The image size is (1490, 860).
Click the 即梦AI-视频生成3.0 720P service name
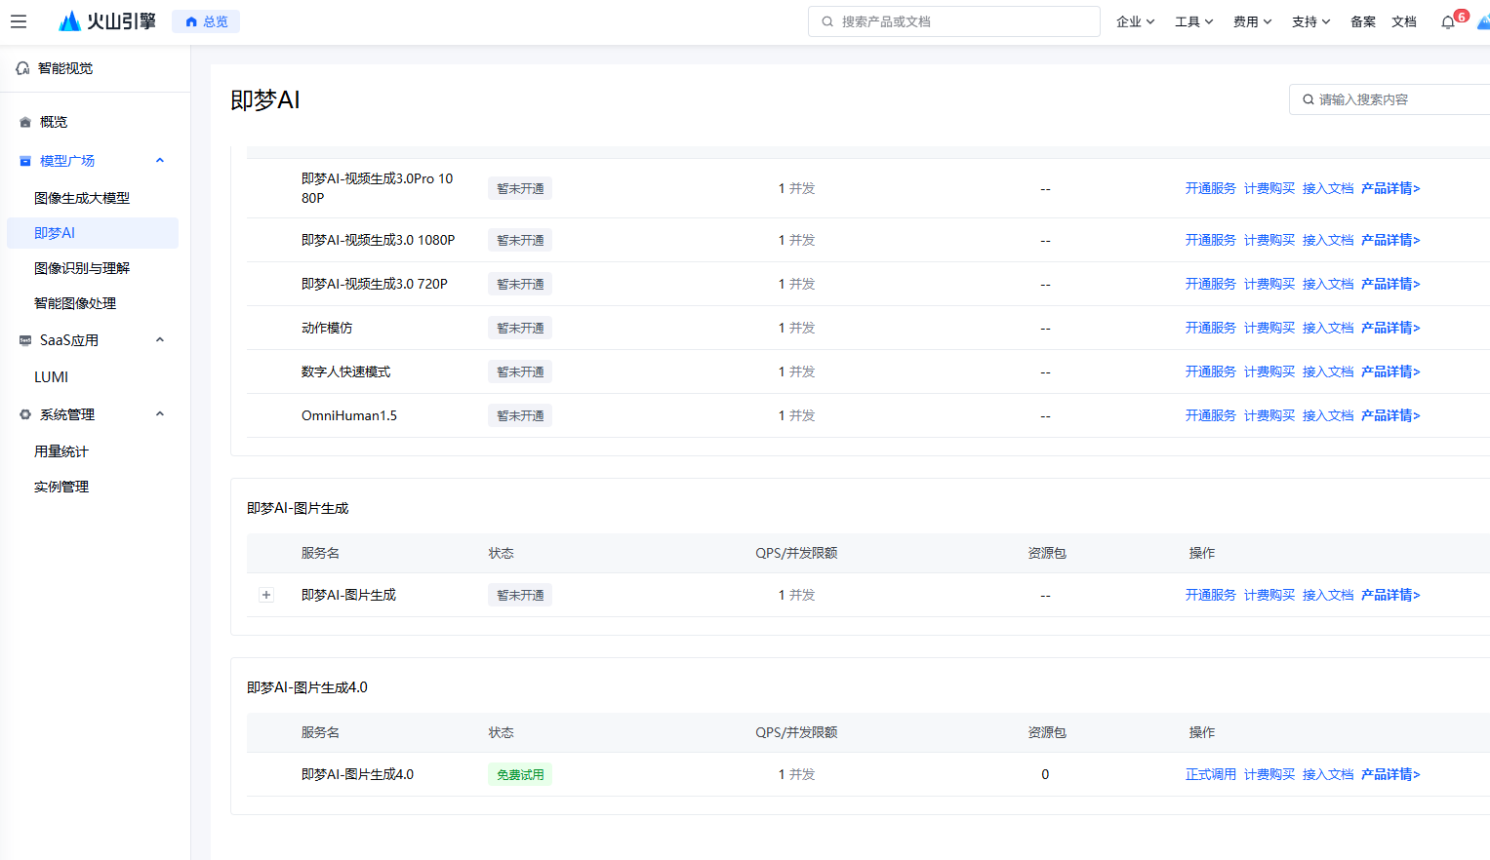coord(375,284)
